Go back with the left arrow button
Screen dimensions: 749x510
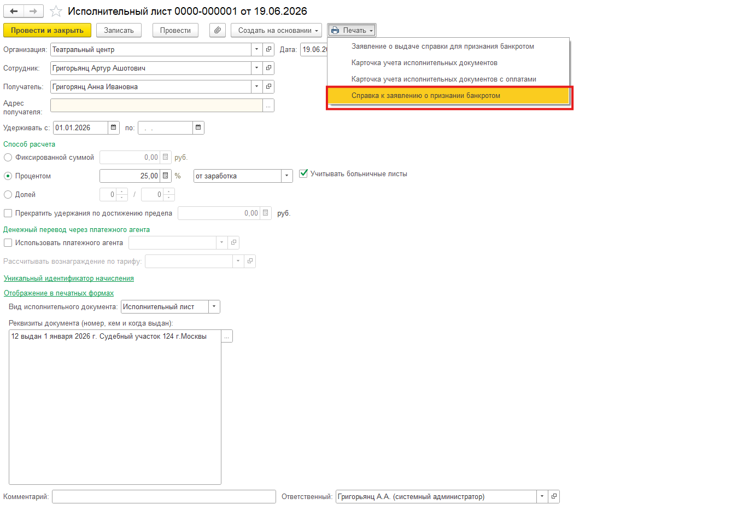(x=14, y=11)
